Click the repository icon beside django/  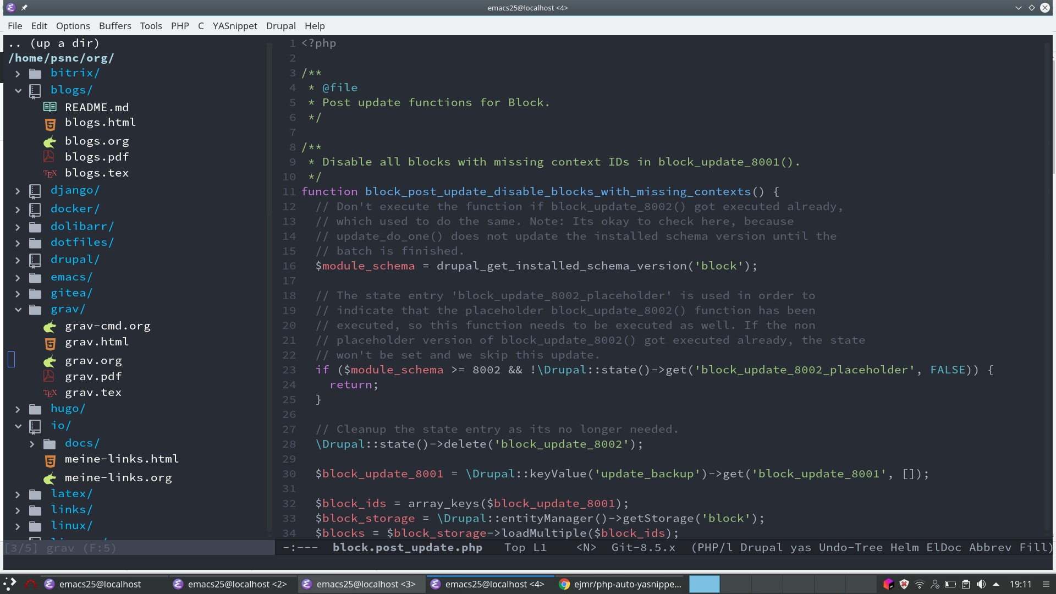35,191
